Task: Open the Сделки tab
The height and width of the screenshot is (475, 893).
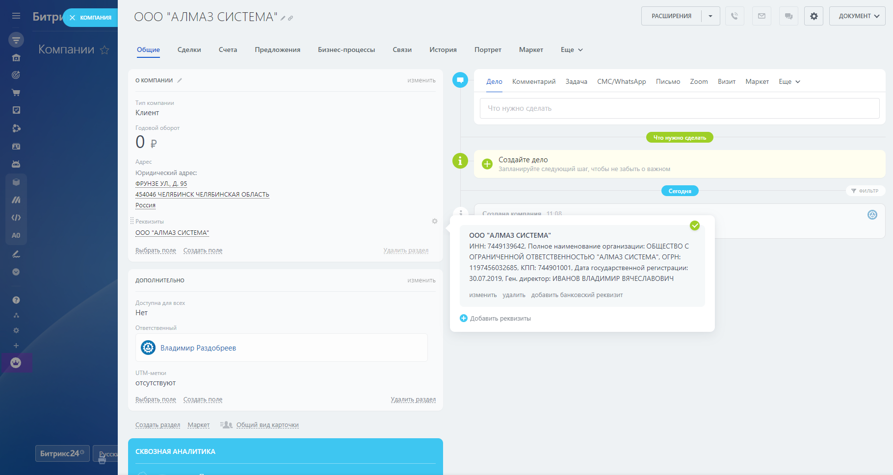Action: coord(189,50)
